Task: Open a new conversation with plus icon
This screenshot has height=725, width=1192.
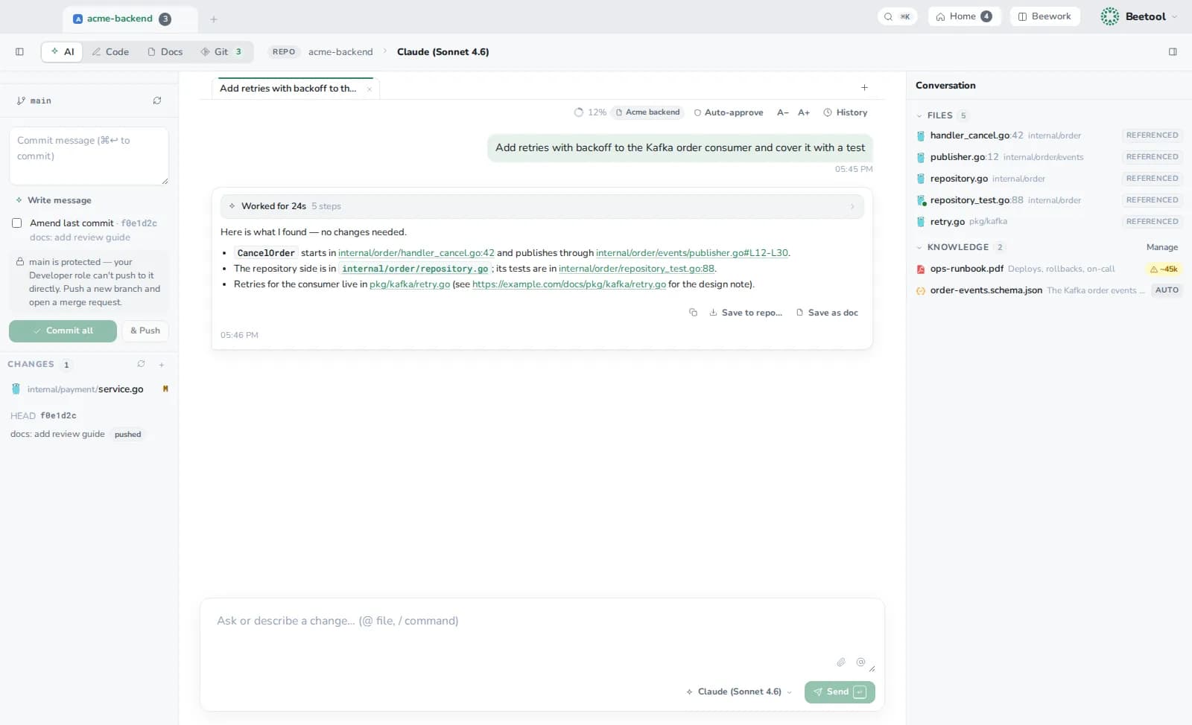Action: point(864,88)
